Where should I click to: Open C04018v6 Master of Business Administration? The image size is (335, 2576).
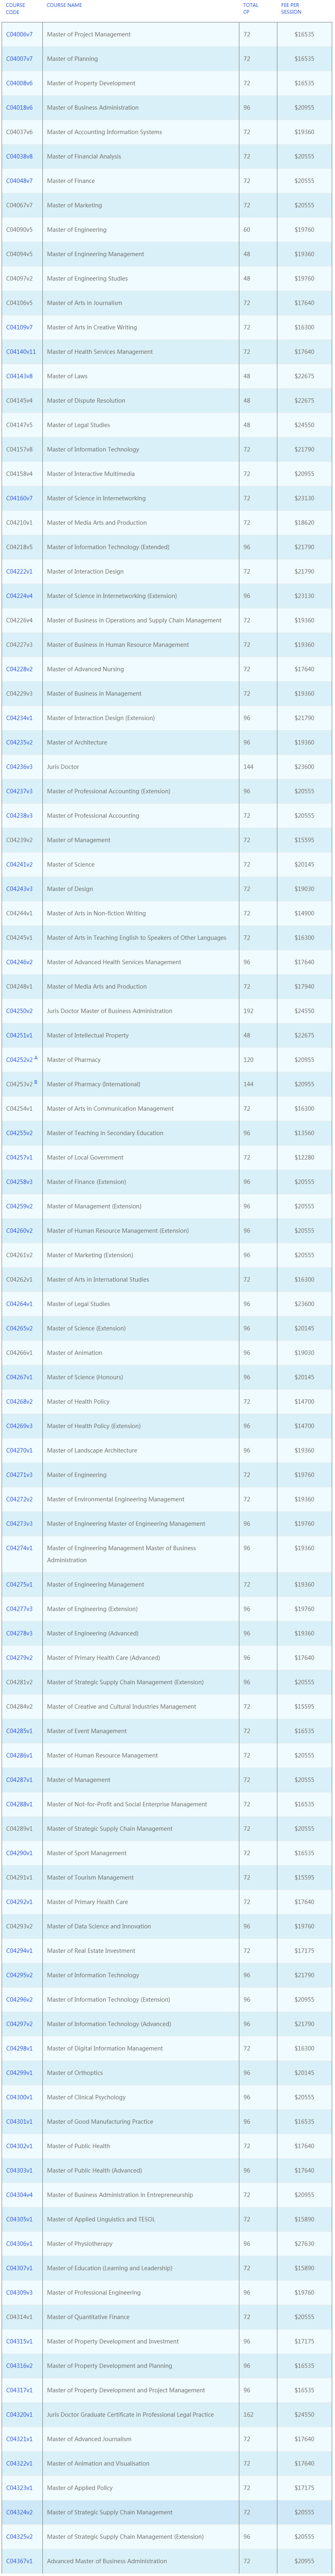pyautogui.click(x=19, y=108)
